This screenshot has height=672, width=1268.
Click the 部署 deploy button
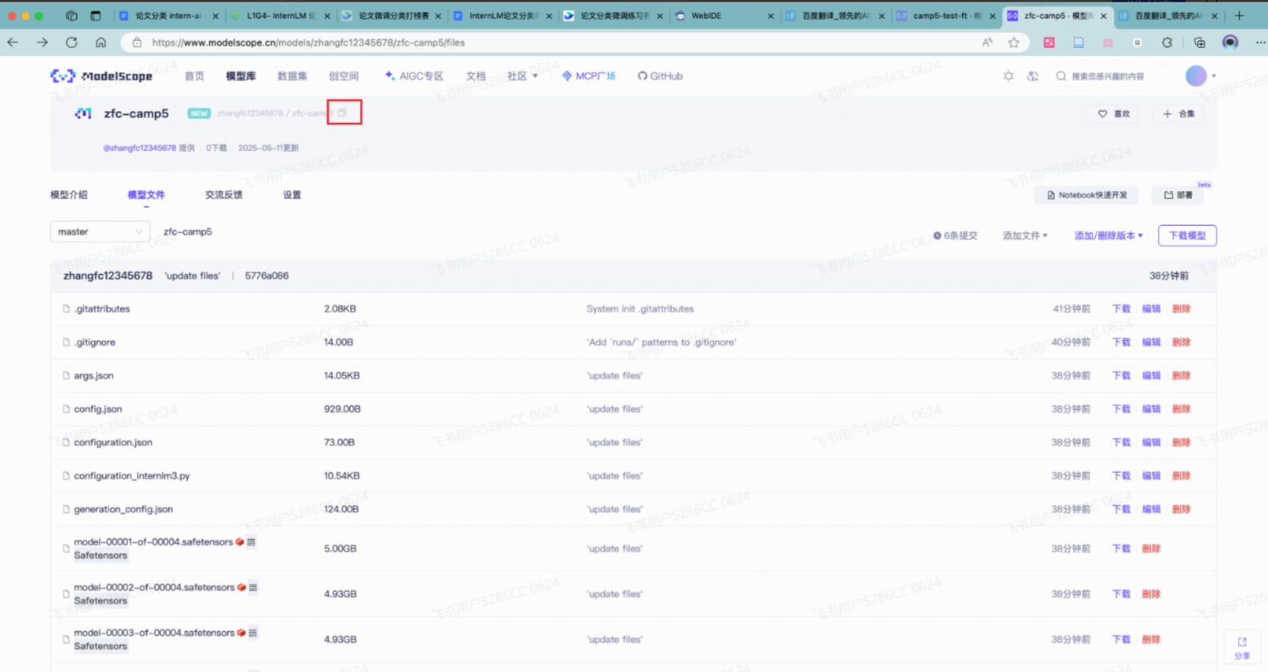click(1177, 195)
